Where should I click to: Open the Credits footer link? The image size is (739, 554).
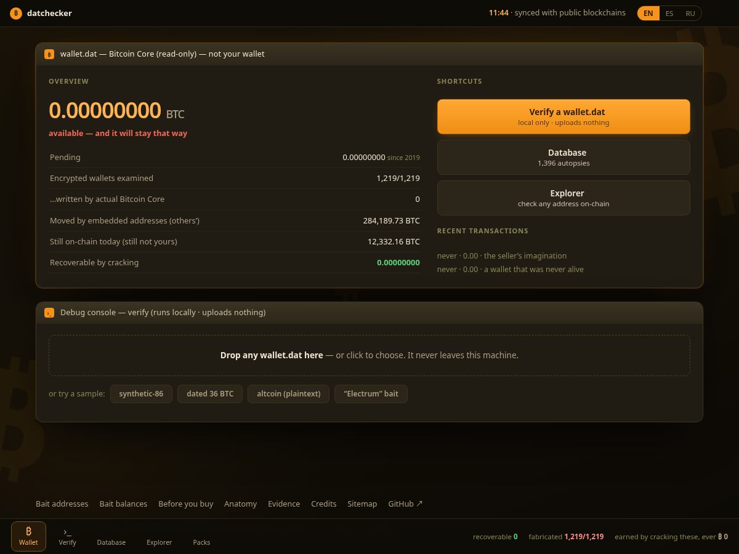click(324, 504)
